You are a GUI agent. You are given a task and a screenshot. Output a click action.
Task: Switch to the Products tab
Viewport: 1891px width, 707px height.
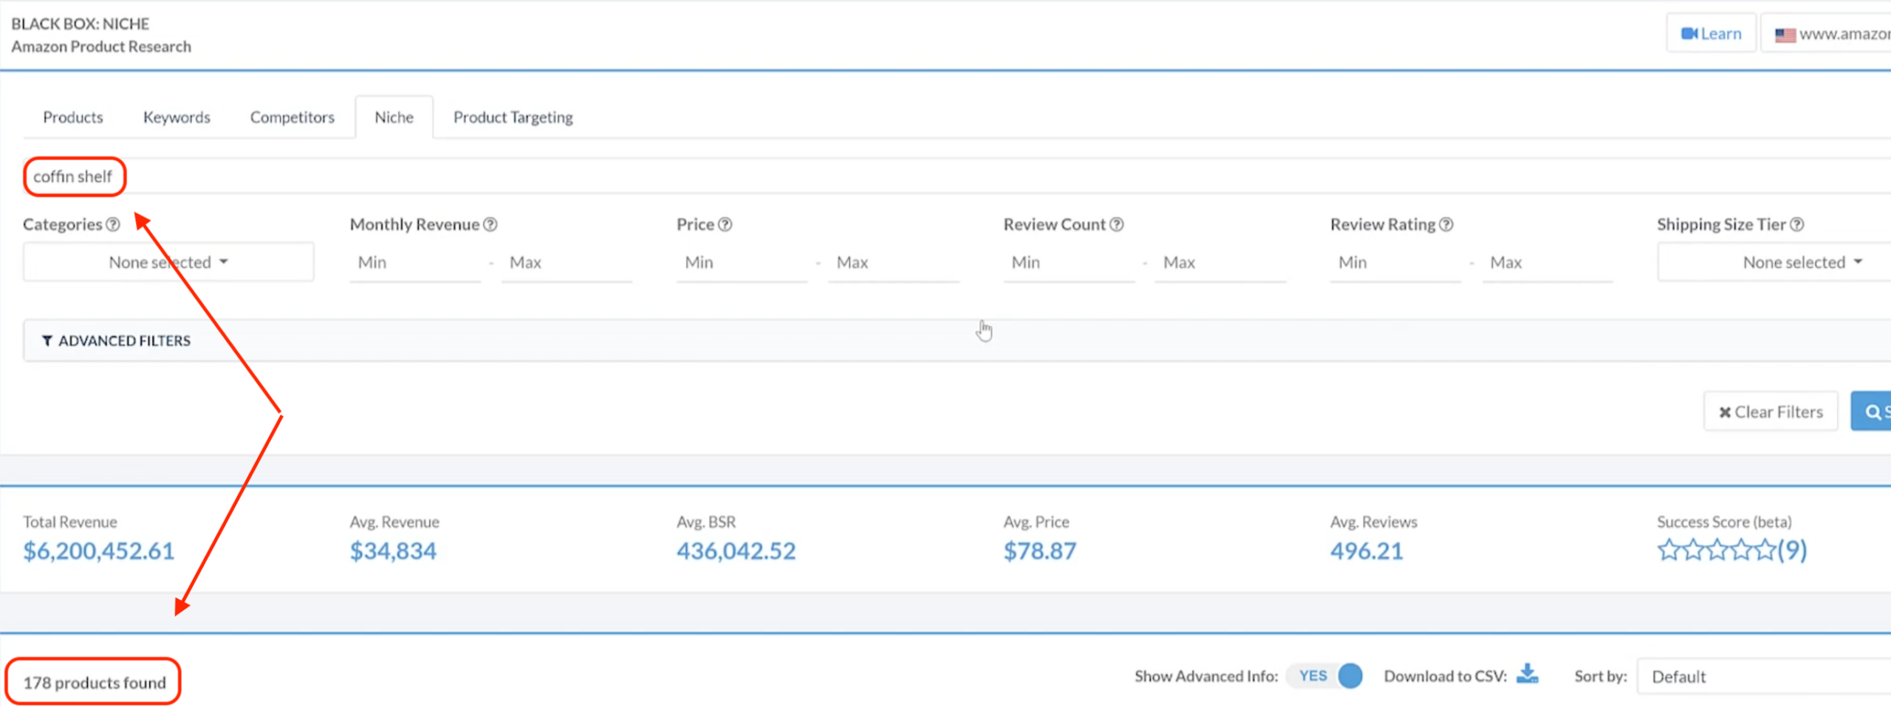point(73,117)
